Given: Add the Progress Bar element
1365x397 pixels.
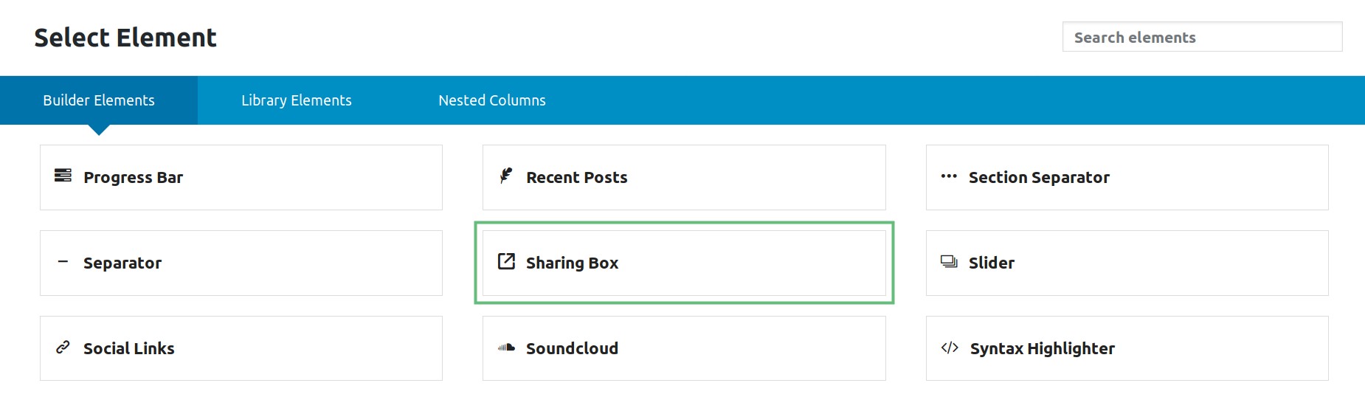Looking at the screenshot, I should pos(241,177).
